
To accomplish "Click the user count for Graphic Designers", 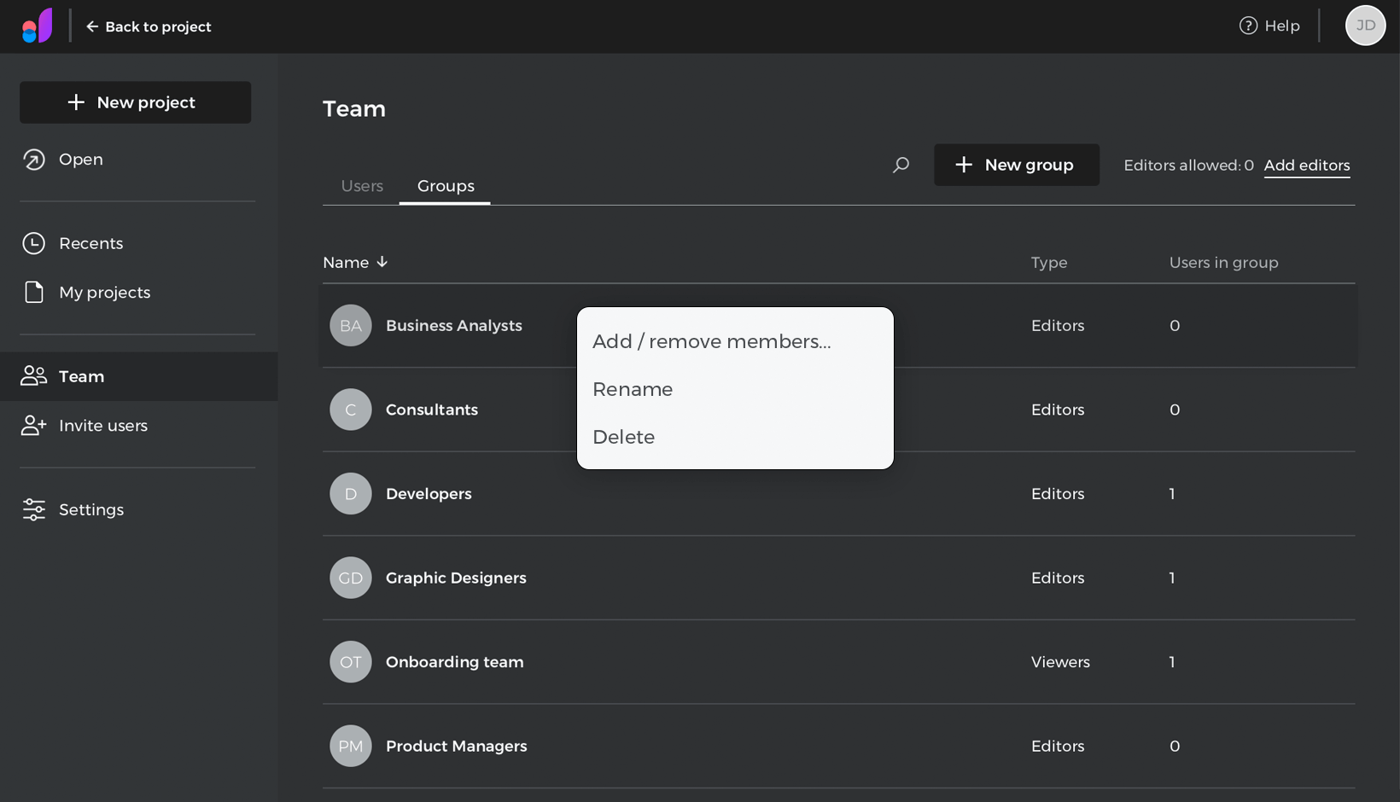I will [1172, 578].
